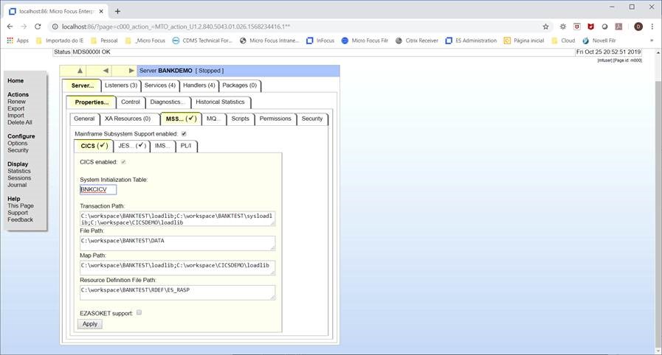Open the Historical Statistics tab
Viewport: 662px width, 355px height.
click(220, 102)
